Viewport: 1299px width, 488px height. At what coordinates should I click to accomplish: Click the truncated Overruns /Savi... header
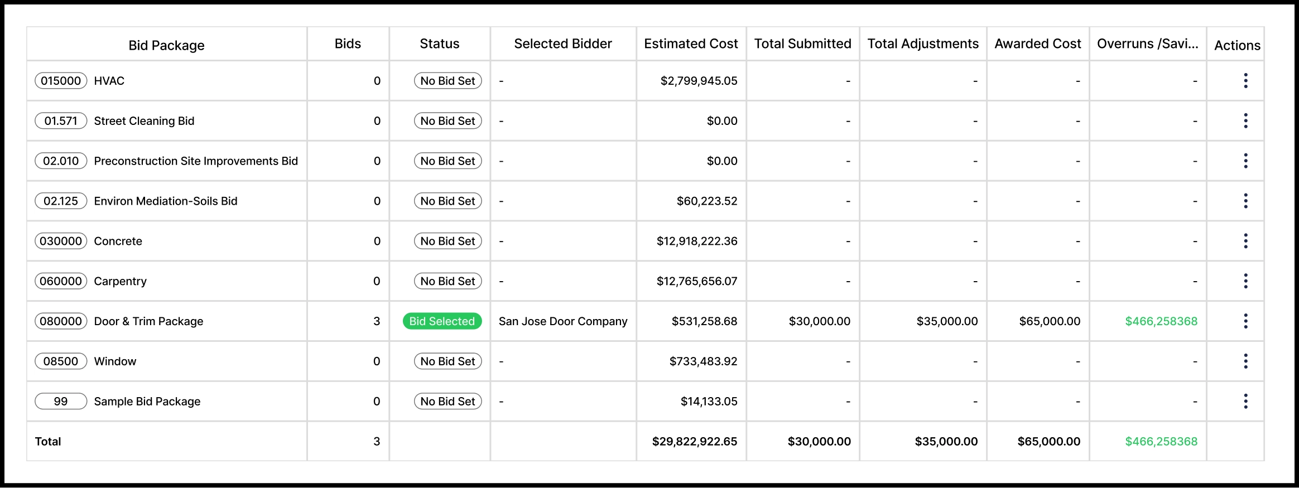click(x=1148, y=44)
